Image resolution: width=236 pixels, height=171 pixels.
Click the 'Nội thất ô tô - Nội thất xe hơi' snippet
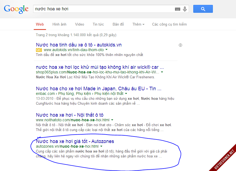[x=104, y=127]
